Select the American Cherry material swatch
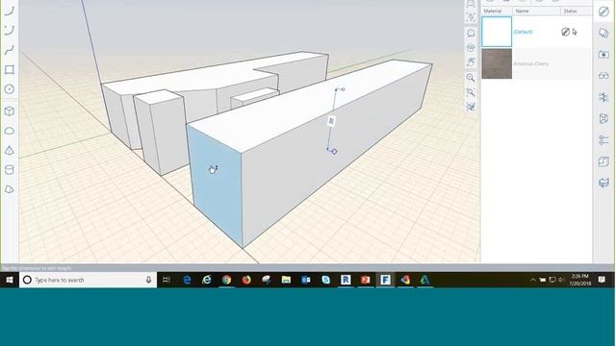Screen dimensions: 616x346 (x=497, y=63)
